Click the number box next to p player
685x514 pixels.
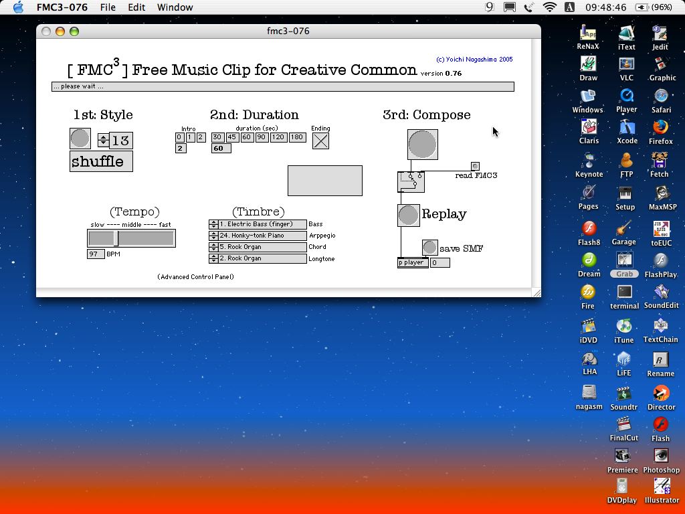tap(440, 262)
